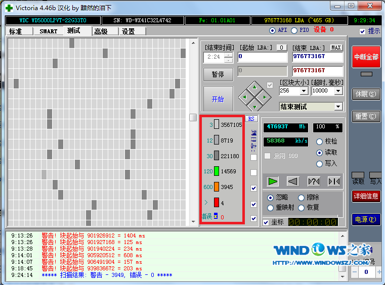Toggle the 坐标 checkbox

pyautogui.click(x=266, y=222)
